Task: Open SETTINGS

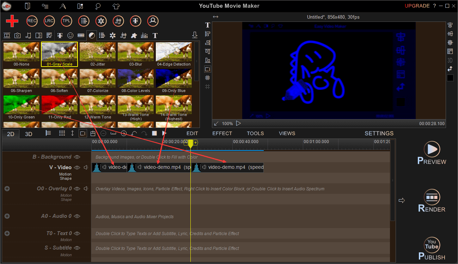Action: 379,133
